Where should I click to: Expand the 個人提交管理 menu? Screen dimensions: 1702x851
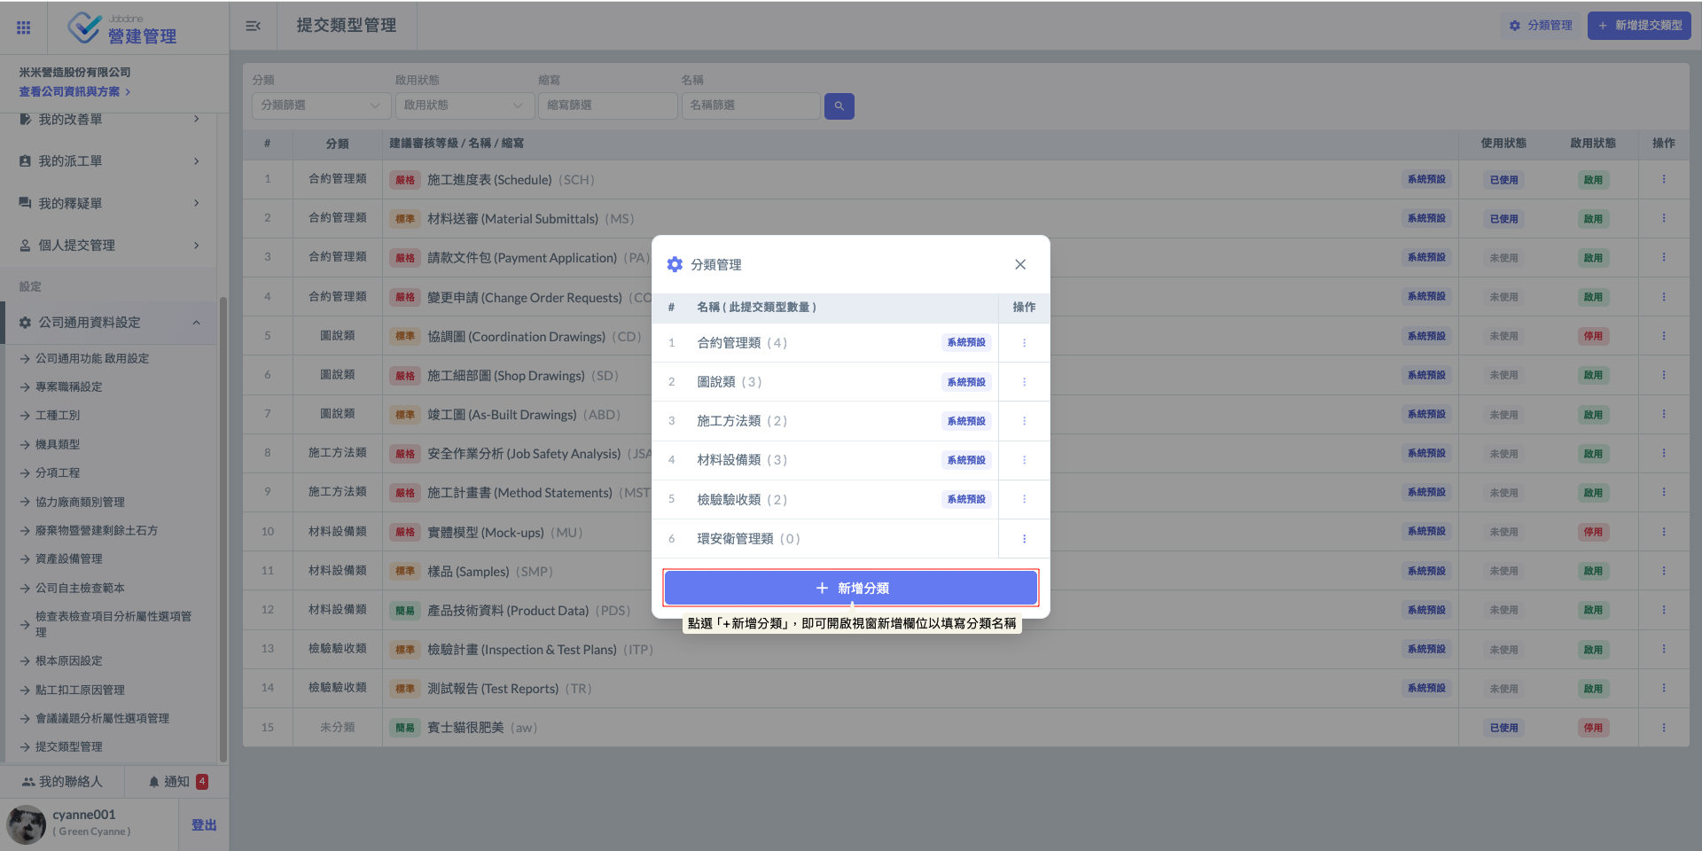point(108,246)
